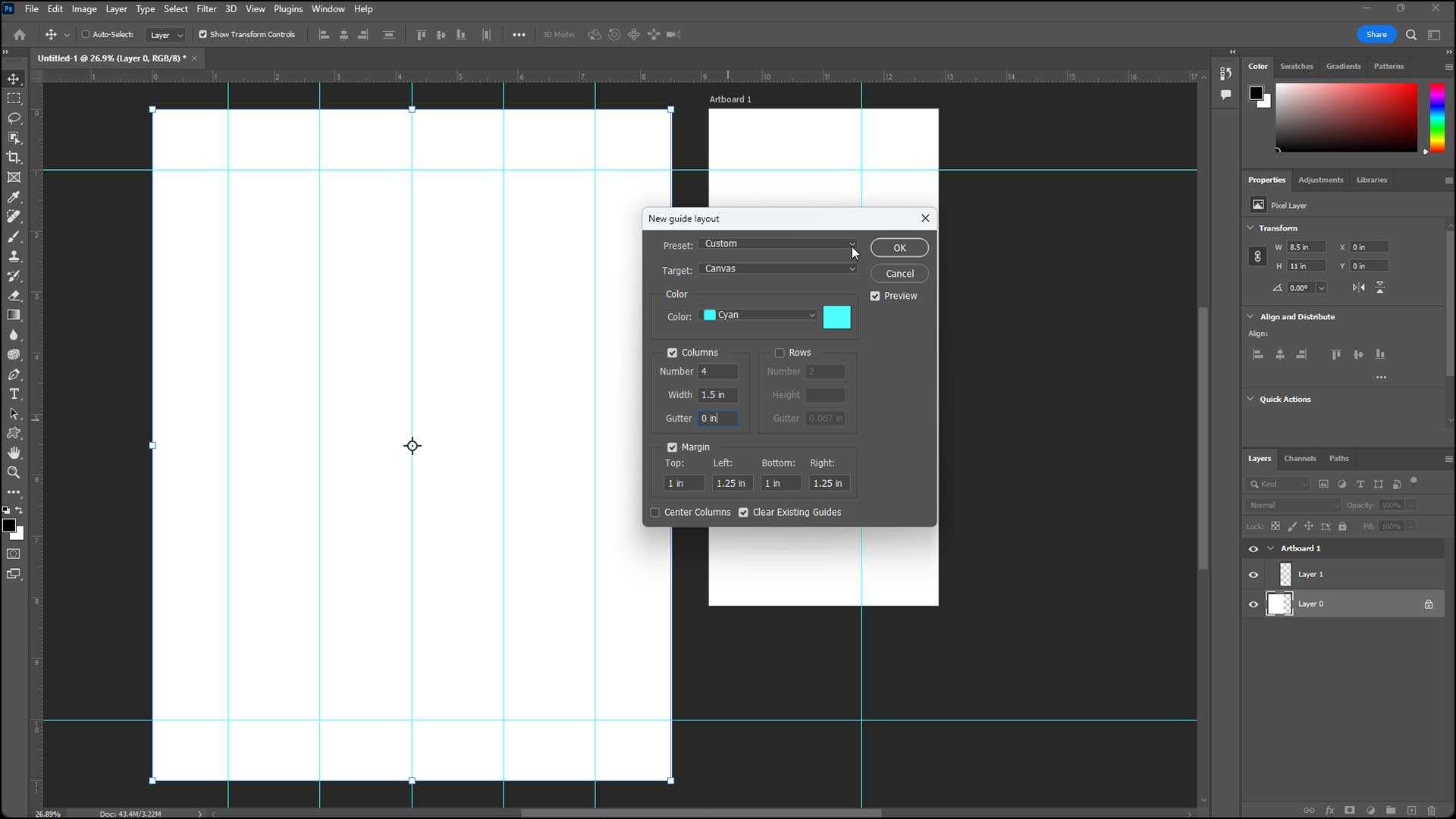1456x819 pixels.
Task: Select the Zoom tool
Action: pyautogui.click(x=14, y=472)
